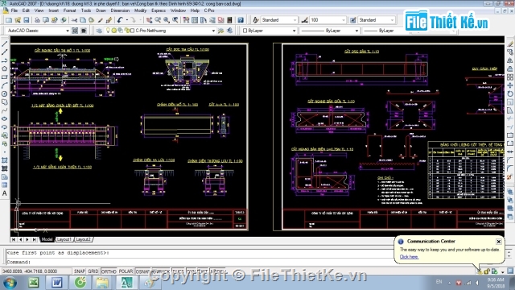Click the Plot printer icon
The width and height of the screenshot is (515, 290).
click(37, 20)
